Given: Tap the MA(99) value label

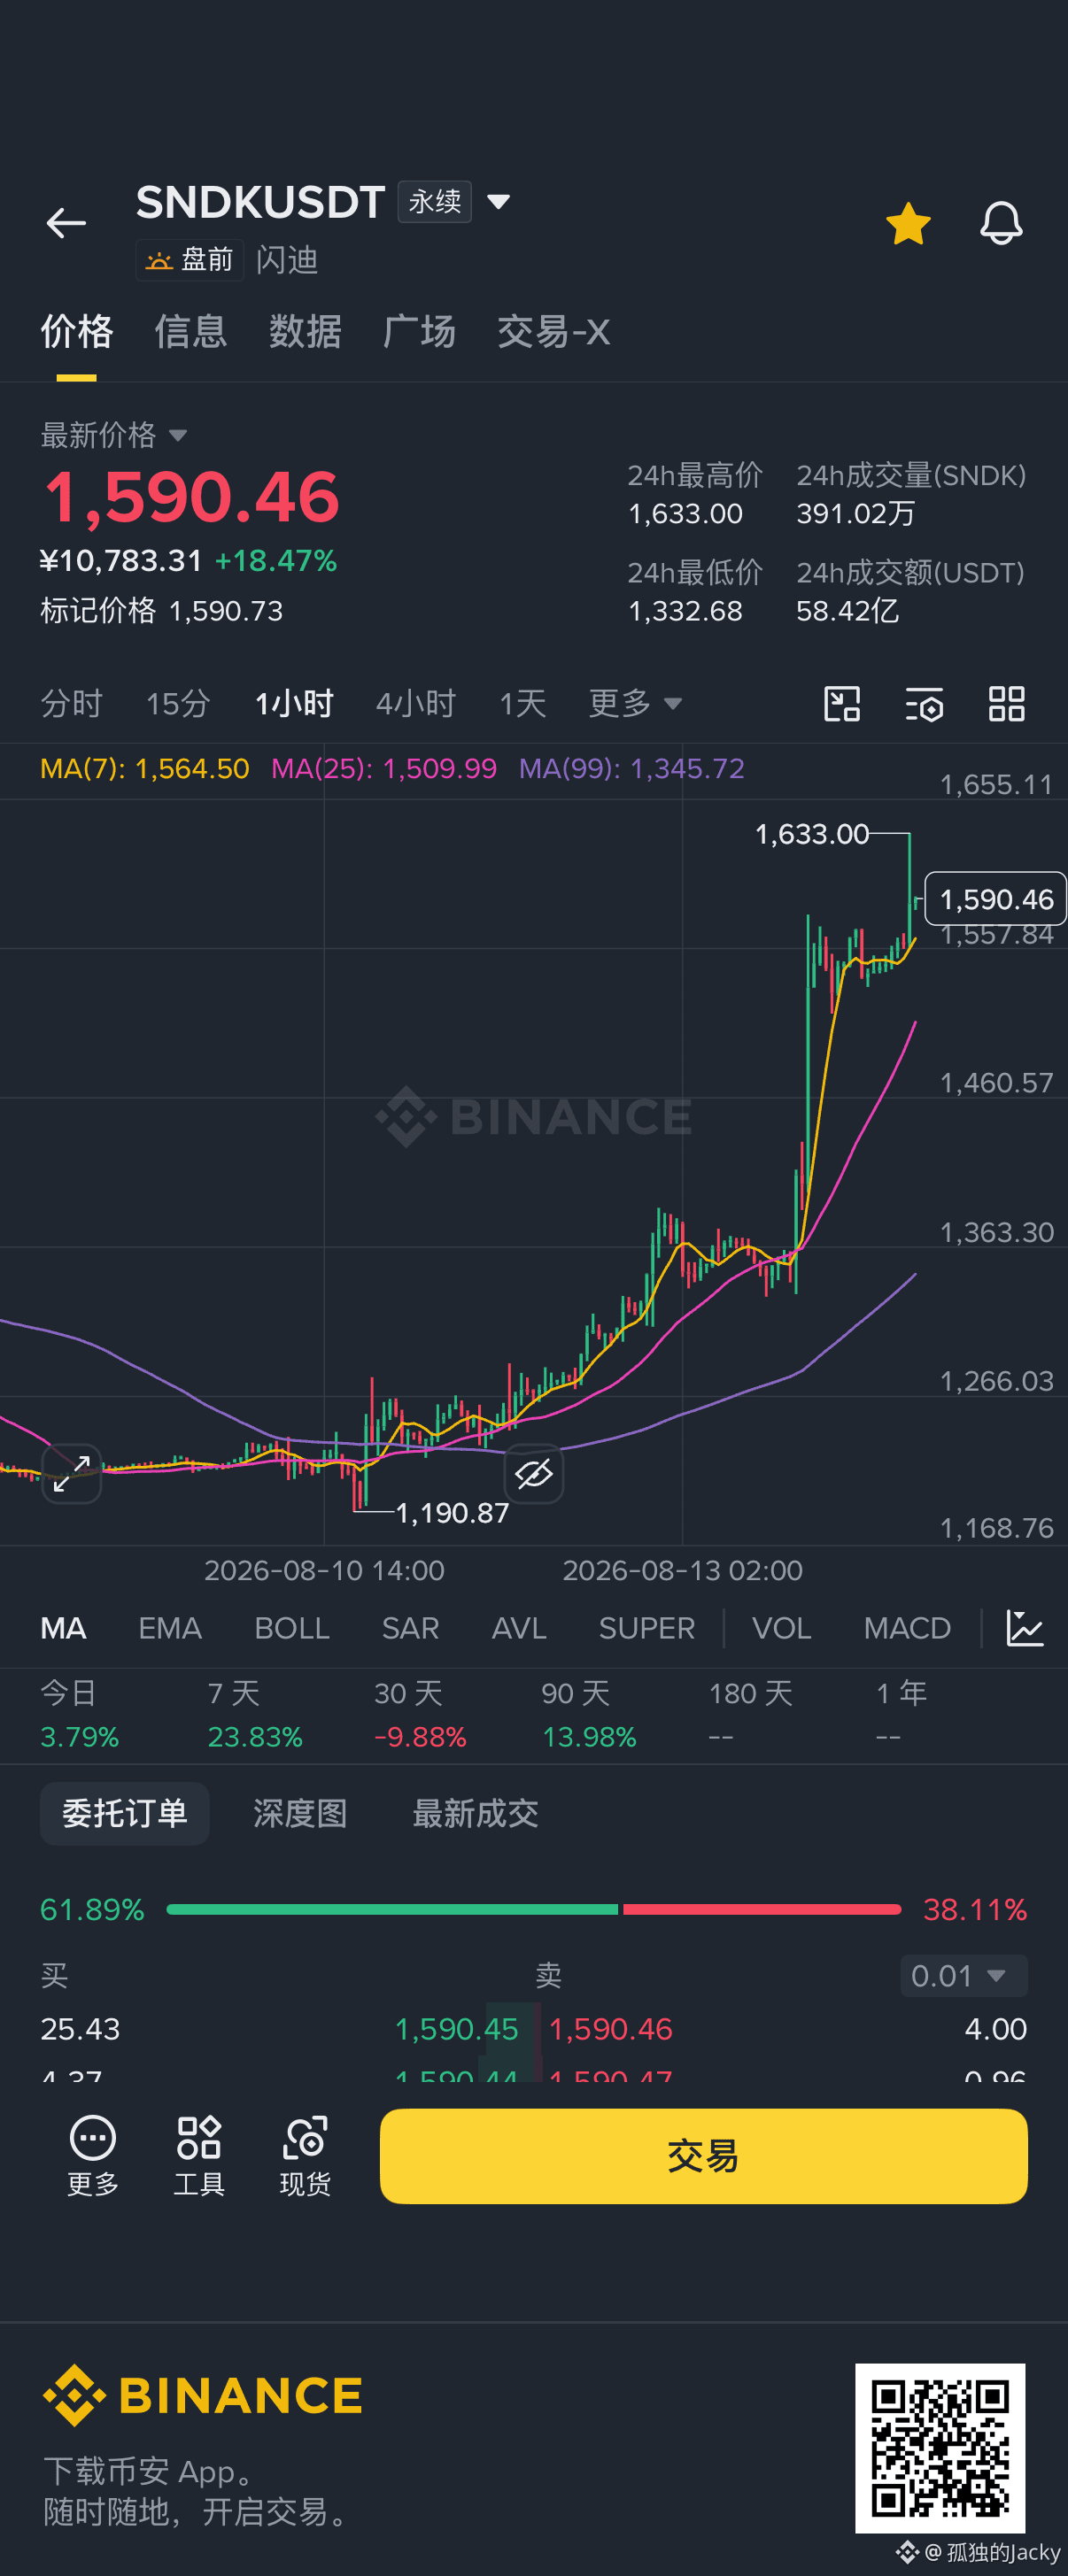Looking at the screenshot, I should (632, 768).
